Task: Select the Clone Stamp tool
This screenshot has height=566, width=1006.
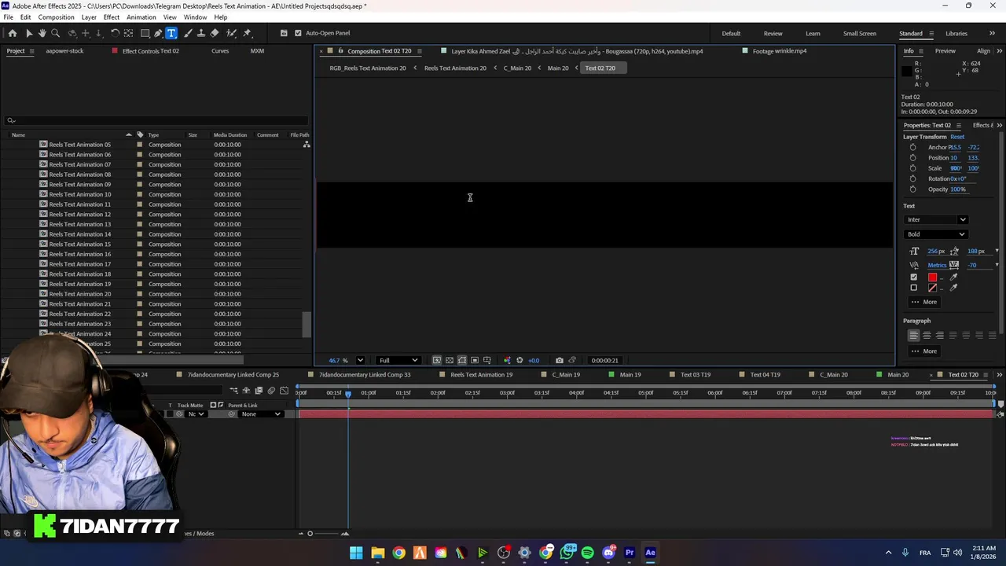Action: click(x=201, y=33)
